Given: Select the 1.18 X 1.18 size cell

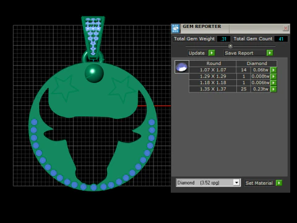Looking at the screenshot, I should point(213,83).
